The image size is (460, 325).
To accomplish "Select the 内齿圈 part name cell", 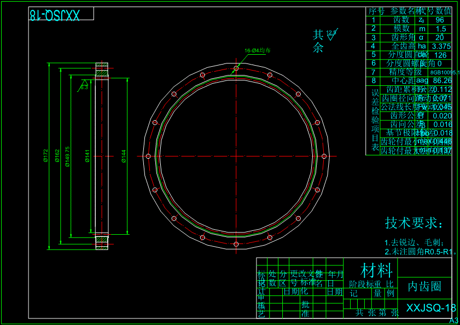I will coord(425,286).
